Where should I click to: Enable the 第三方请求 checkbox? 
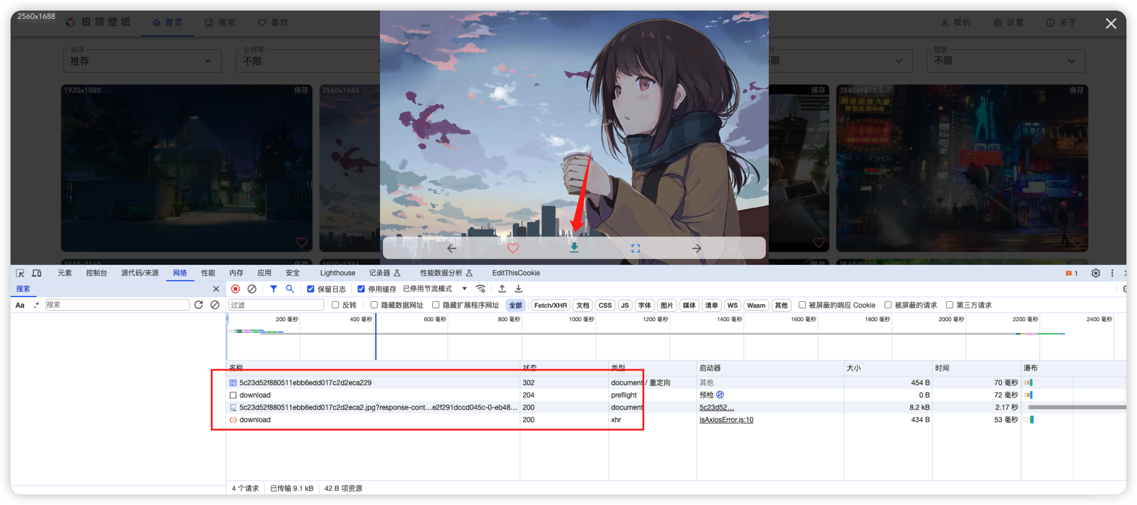[x=950, y=305]
